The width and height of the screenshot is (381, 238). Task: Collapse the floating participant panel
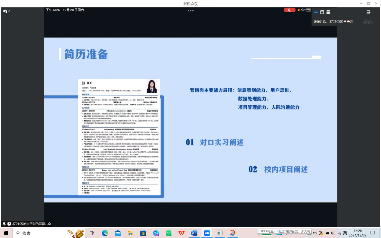pyautogui.click(x=368, y=12)
